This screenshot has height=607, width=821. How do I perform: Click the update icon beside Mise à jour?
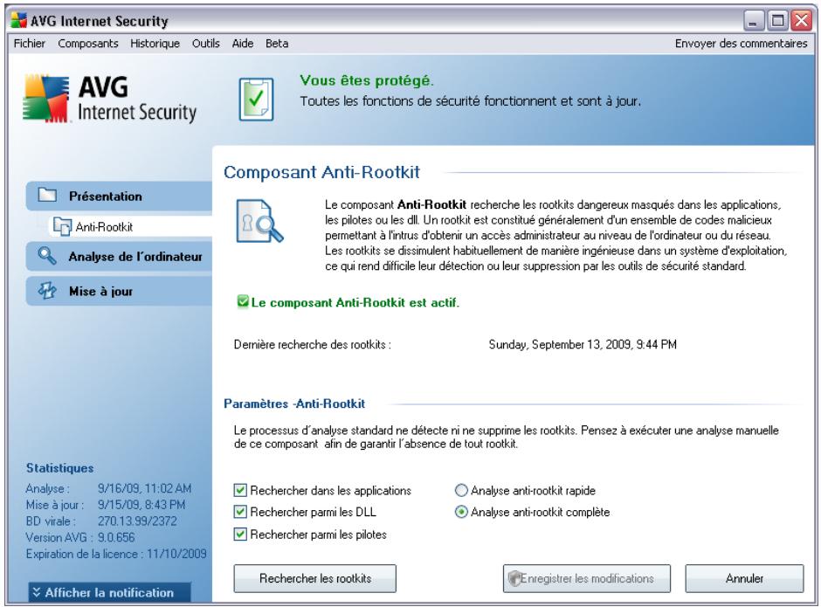[x=47, y=291]
